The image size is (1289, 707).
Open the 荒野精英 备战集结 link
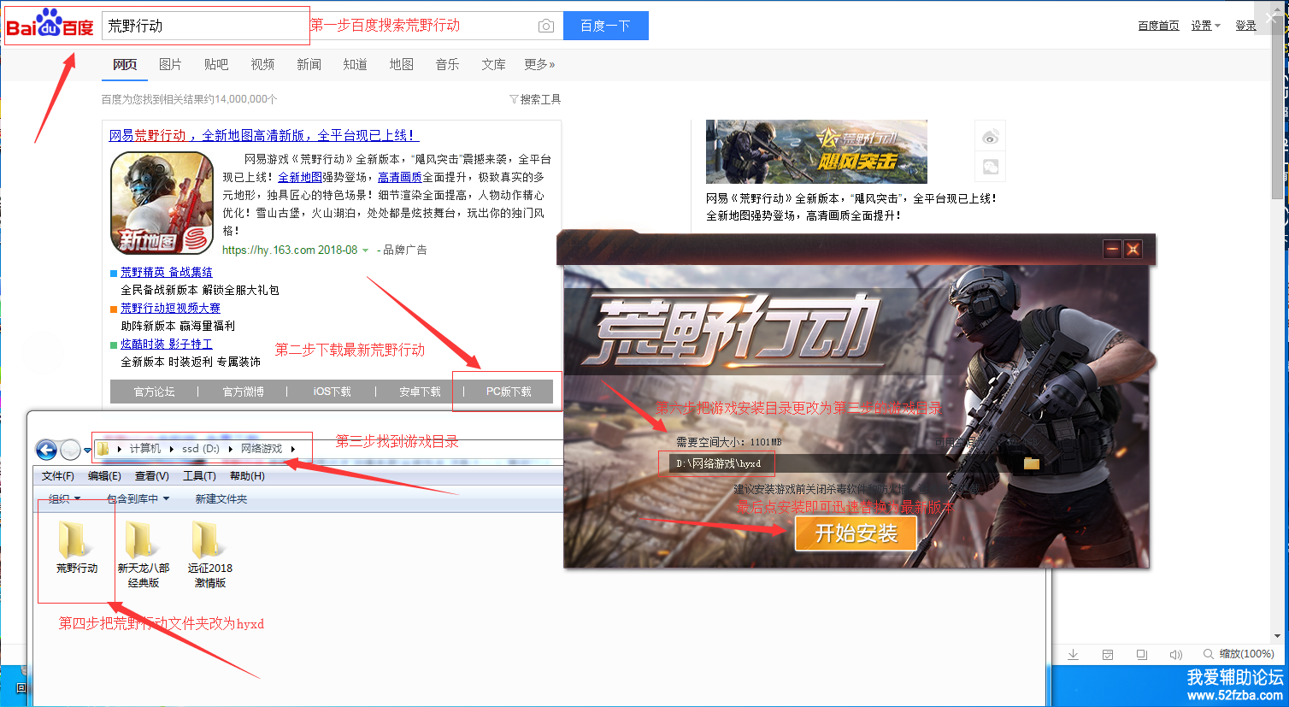click(167, 272)
